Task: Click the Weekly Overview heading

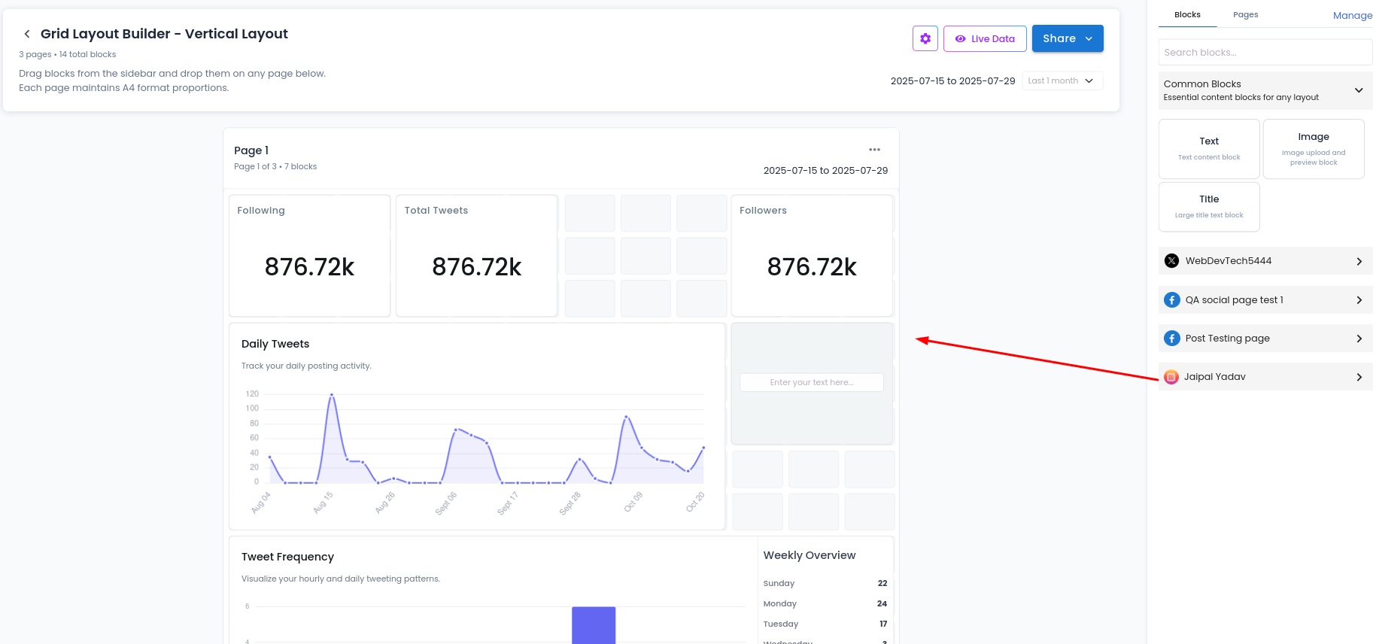Action: [x=810, y=555]
